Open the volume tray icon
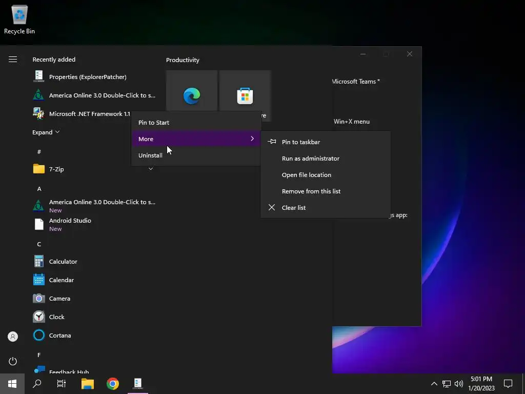 click(x=459, y=384)
